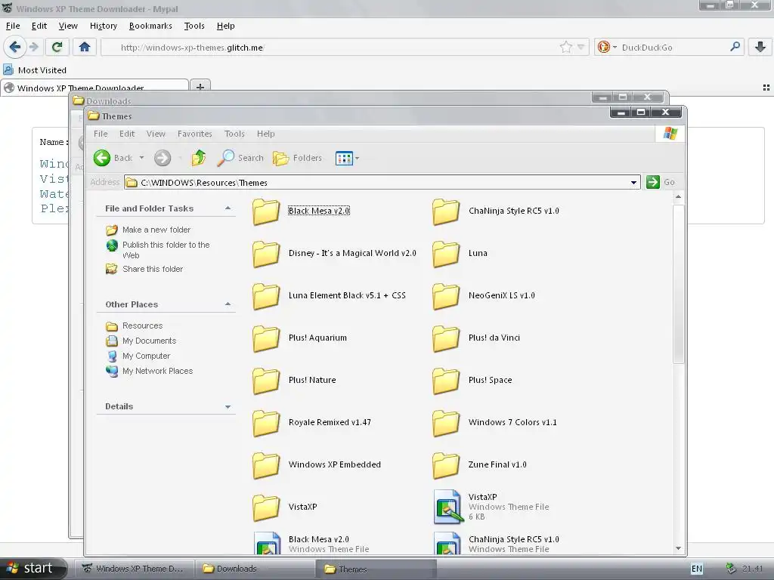Image resolution: width=774 pixels, height=580 pixels.
Task: Select the Windows 7 Colors v1.1 folder
Action: [494, 423]
